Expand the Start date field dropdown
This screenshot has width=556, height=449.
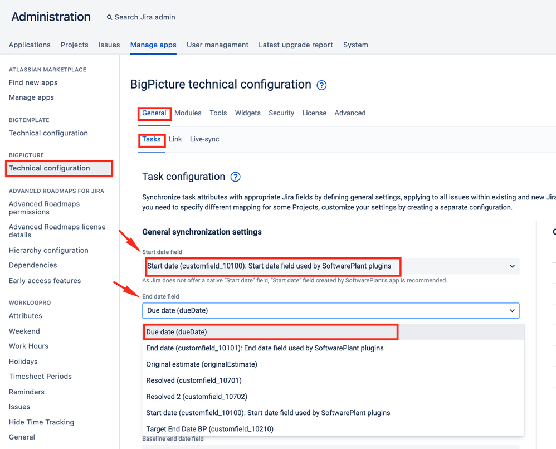point(330,266)
